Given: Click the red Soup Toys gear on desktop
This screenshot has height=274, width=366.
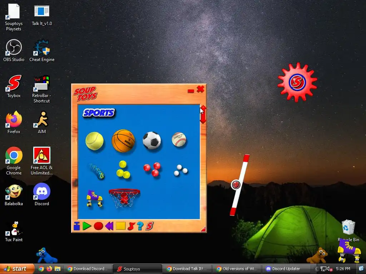Looking at the screenshot, I should coord(297,82).
